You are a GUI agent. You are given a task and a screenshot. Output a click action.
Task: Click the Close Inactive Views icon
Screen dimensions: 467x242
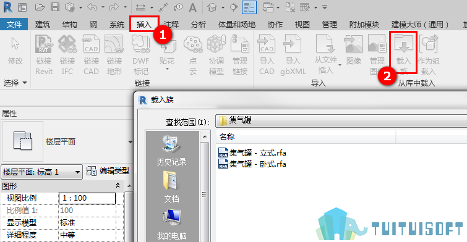(290, 7)
